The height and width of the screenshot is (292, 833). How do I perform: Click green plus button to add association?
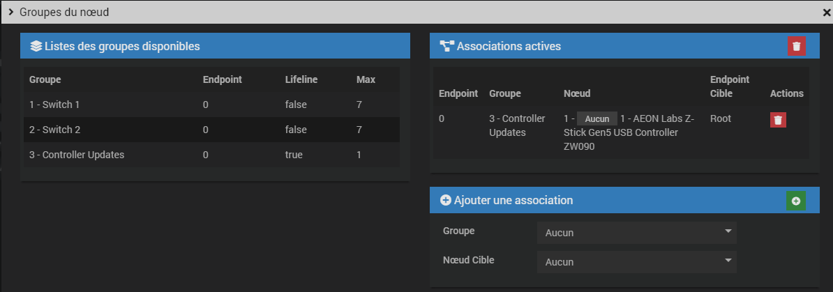[795, 201]
